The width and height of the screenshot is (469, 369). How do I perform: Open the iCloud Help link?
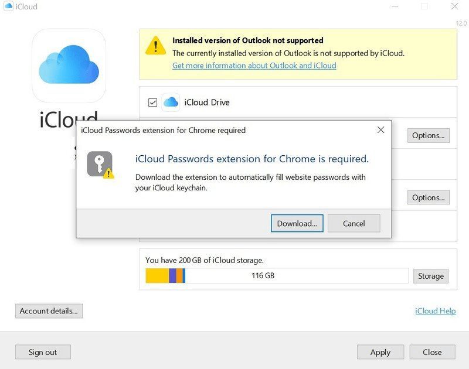pyautogui.click(x=435, y=311)
